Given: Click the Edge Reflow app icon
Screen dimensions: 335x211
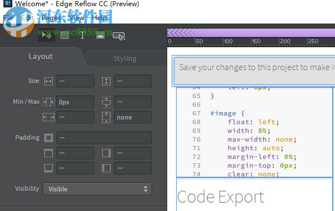Looking at the screenshot, I should click(8, 3).
